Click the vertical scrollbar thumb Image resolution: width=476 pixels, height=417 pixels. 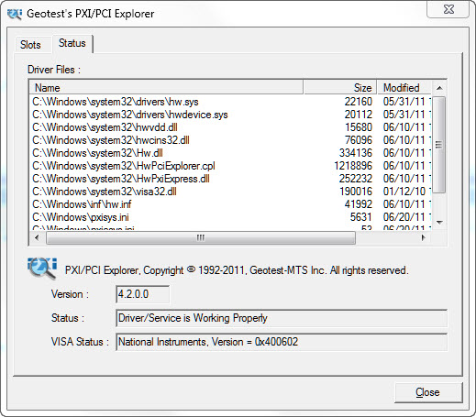(x=439, y=144)
